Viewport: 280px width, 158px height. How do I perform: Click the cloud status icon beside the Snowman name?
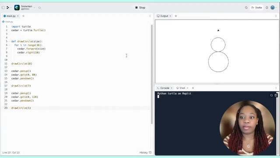point(40,7)
